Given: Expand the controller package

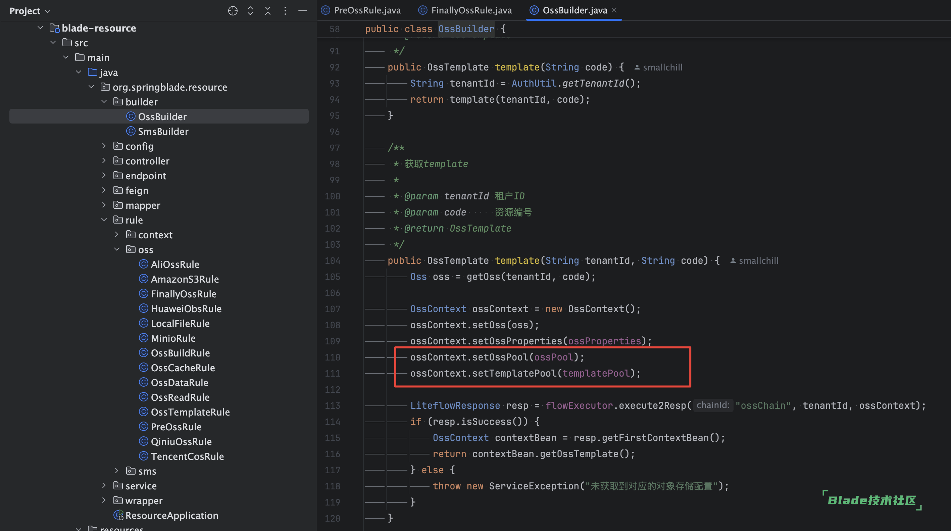Looking at the screenshot, I should click(x=104, y=161).
